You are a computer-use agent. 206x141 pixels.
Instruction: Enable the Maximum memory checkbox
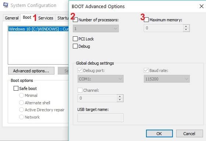point(146,20)
